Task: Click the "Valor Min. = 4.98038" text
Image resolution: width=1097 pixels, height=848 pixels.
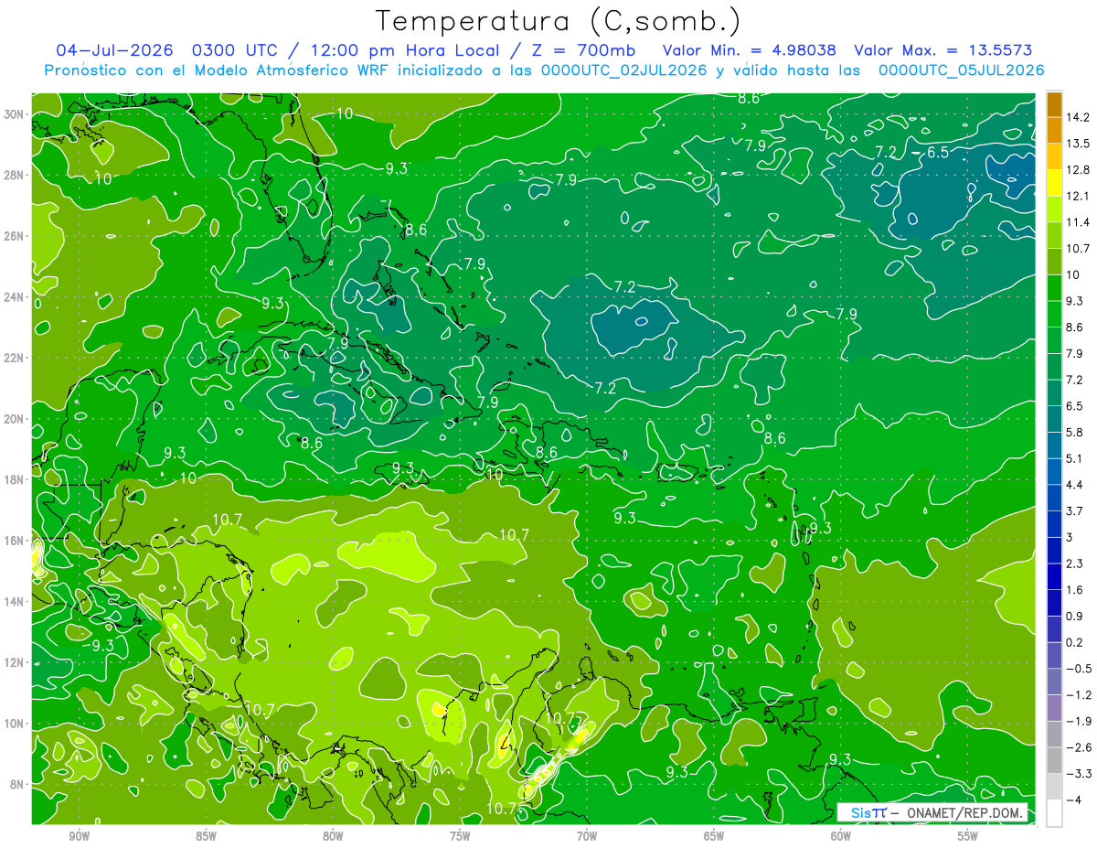Action: point(749,50)
